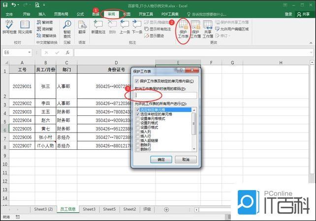Viewport: 316px width, 221px height.
Task: Uncheck 选定未锁定的单元格 option
Action: [x=137, y=114]
